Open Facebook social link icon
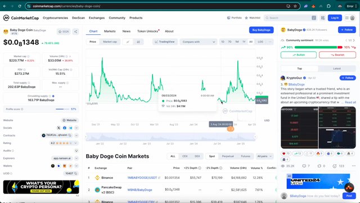 pyautogui.click(x=65, y=128)
